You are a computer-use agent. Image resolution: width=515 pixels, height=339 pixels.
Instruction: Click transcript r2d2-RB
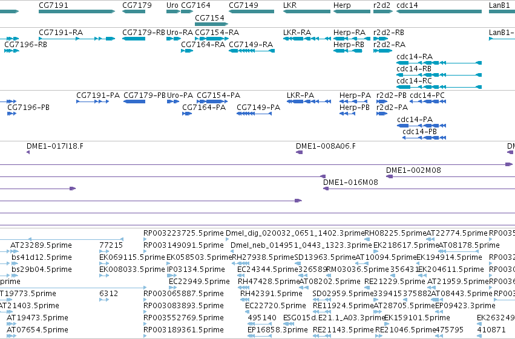389,33
